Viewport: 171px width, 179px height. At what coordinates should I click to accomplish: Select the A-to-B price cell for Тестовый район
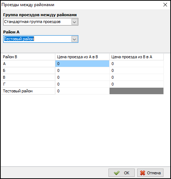point(82,91)
